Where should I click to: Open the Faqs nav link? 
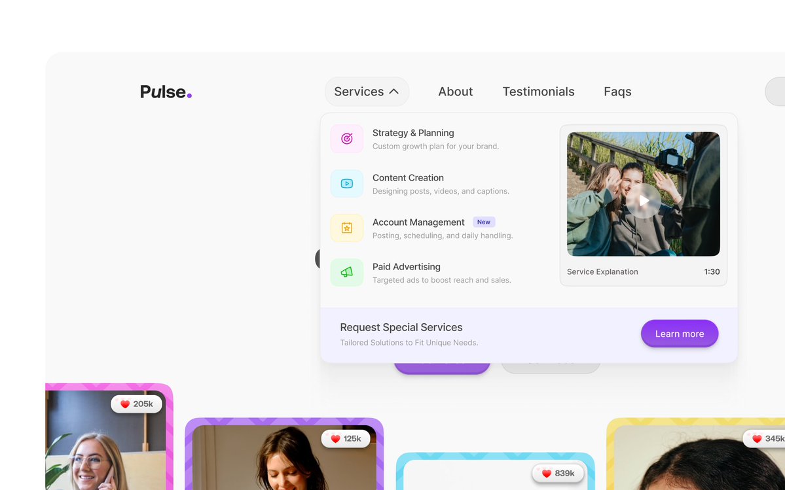pos(617,92)
